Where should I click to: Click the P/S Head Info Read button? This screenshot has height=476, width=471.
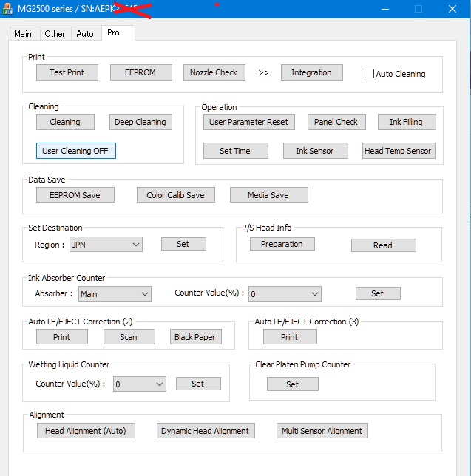click(383, 245)
